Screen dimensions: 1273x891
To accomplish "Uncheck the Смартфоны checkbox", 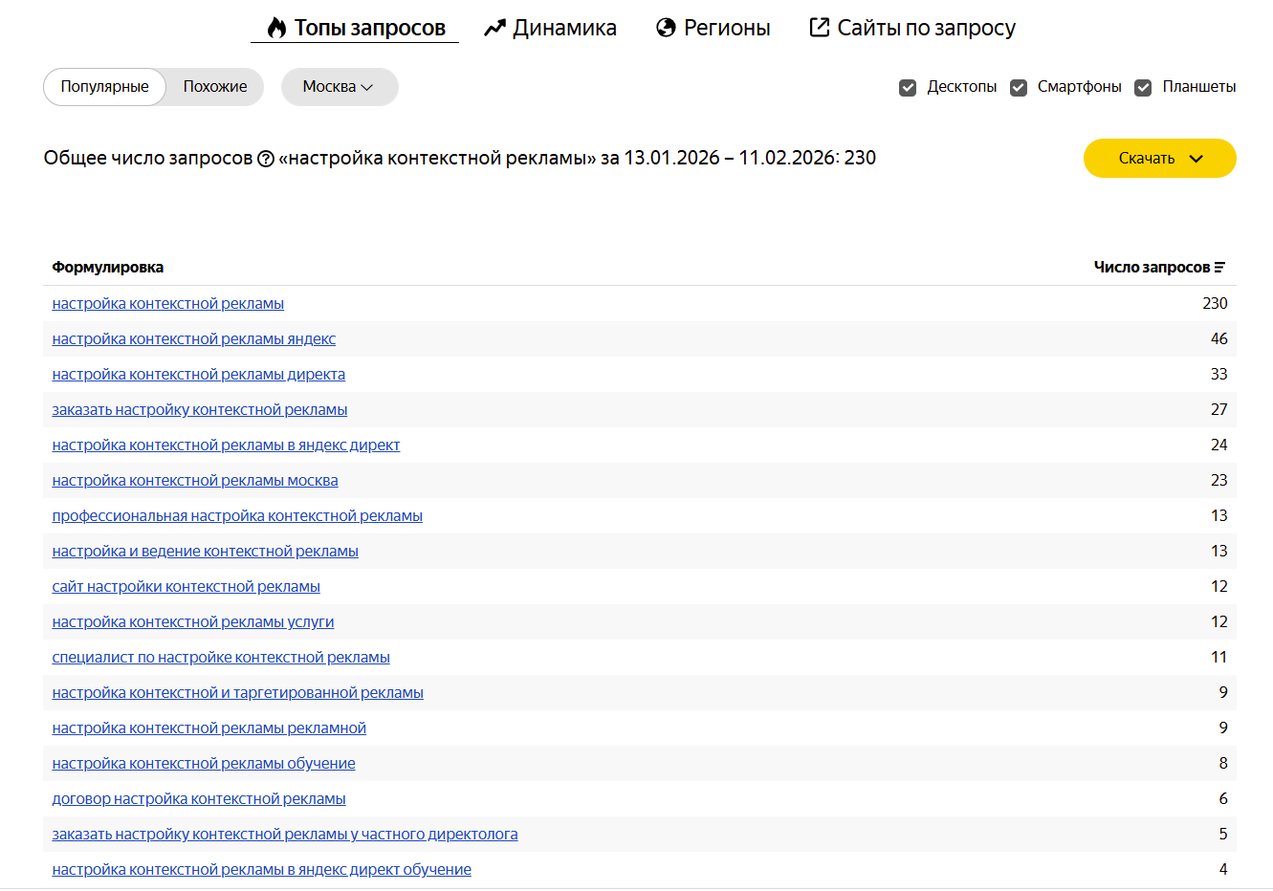I will (x=1018, y=87).
